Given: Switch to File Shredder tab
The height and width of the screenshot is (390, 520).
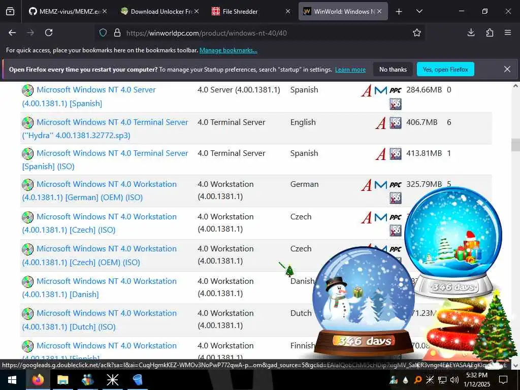Looking at the screenshot, I should point(251,11).
